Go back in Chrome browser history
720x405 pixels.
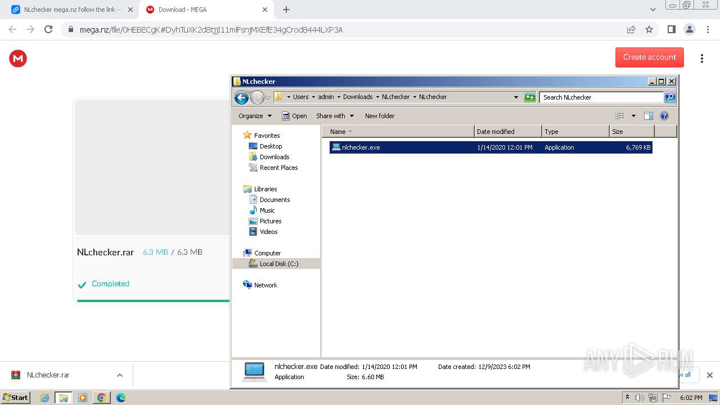click(x=12, y=29)
